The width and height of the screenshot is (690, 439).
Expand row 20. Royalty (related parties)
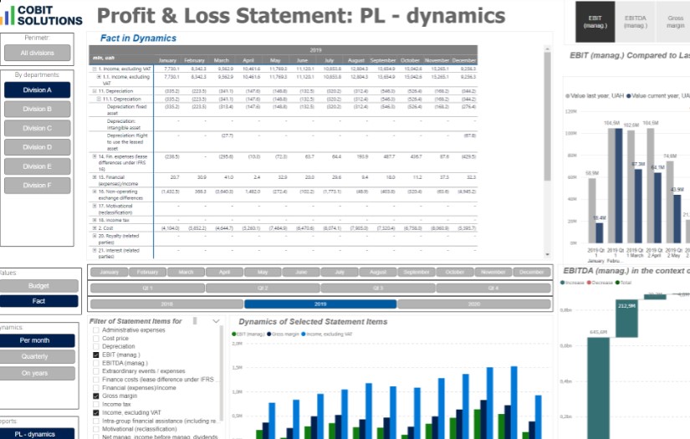95,236
